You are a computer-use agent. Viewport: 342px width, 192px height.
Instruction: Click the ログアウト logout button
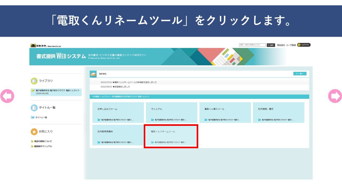(x=304, y=45)
